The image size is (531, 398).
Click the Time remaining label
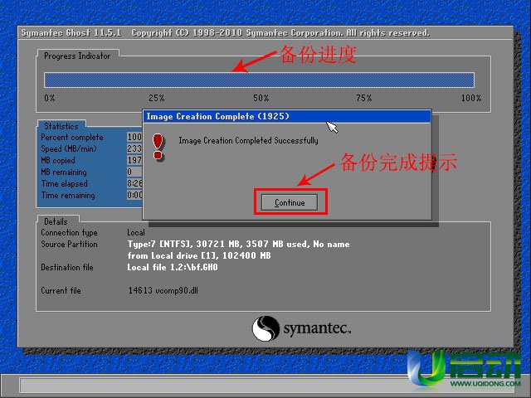(68, 196)
